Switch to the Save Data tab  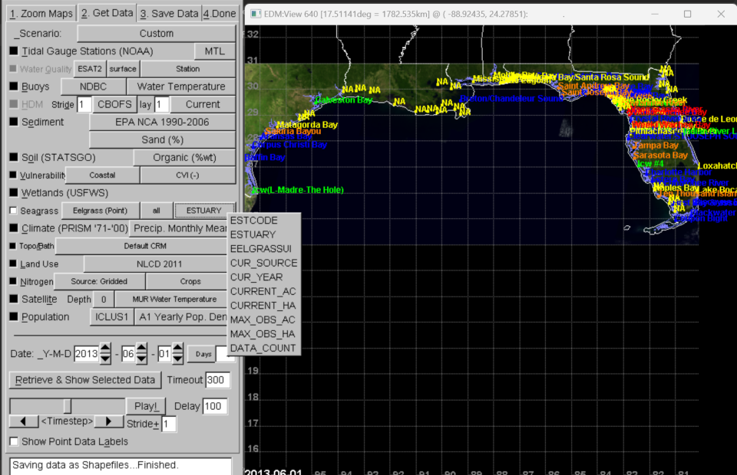(x=170, y=14)
